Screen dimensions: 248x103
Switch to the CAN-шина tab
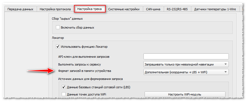[x=153, y=9]
